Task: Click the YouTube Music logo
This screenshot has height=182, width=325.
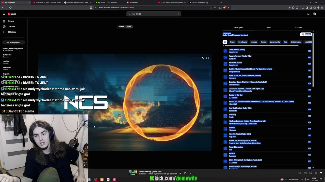Action: 12,14
